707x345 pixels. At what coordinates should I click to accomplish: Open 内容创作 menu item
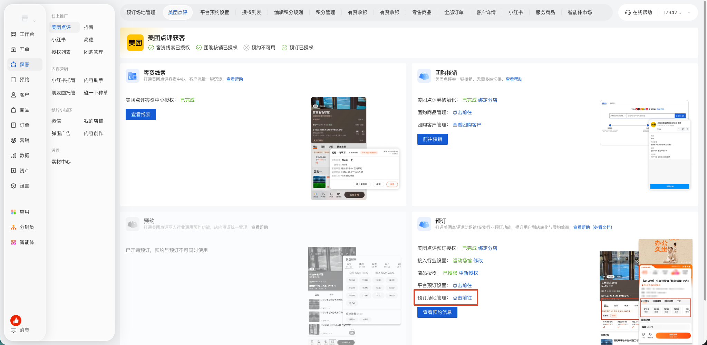[x=94, y=133]
